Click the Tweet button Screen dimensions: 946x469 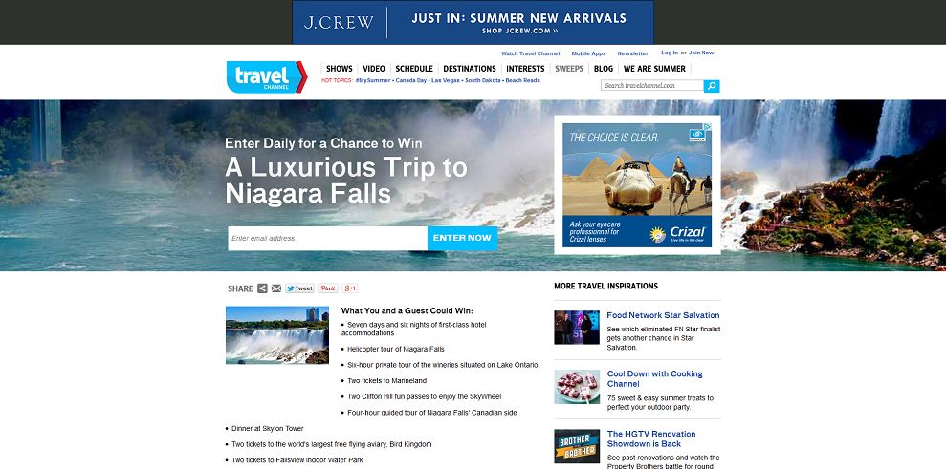pyautogui.click(x=299, y=288)
